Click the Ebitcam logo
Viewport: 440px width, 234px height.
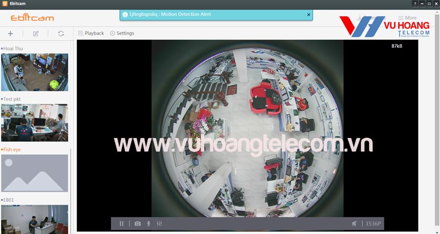pyautogui.click(x=31, y=18)
